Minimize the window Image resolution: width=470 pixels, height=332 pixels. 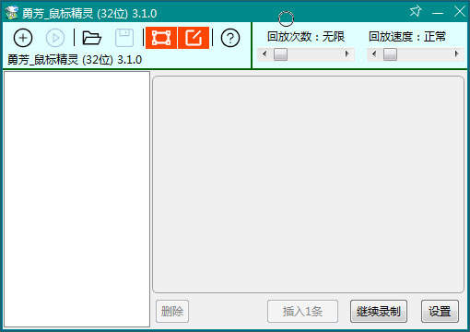click(438, 13)
